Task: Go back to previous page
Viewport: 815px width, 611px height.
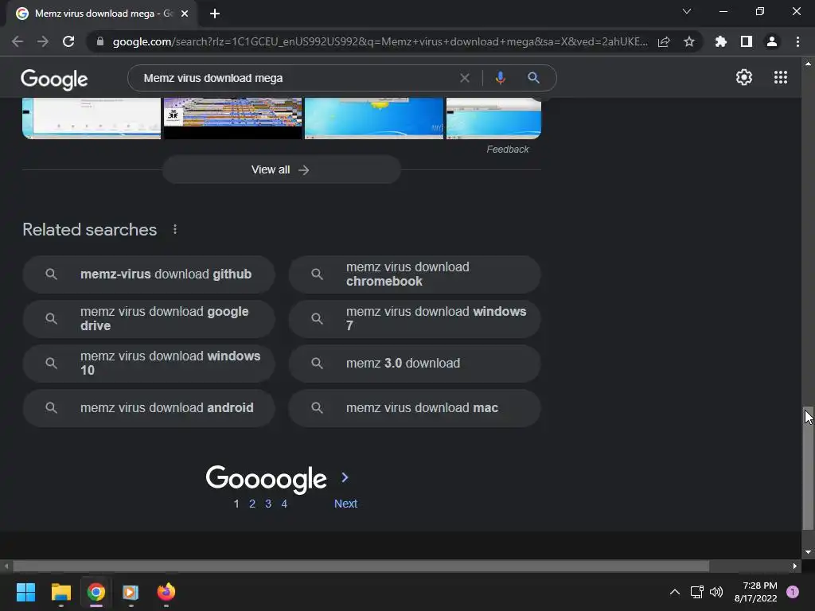Action: coord(18,41)
